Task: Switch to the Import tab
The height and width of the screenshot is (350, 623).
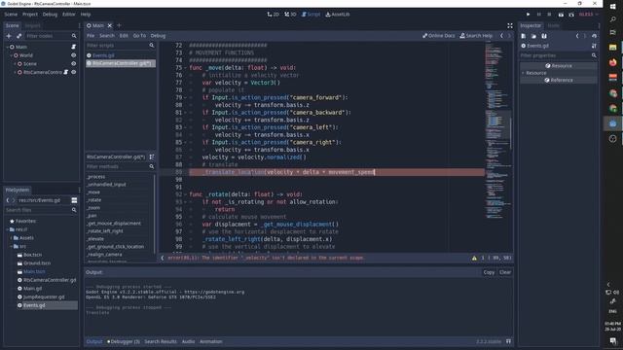Action: point(32,25)
